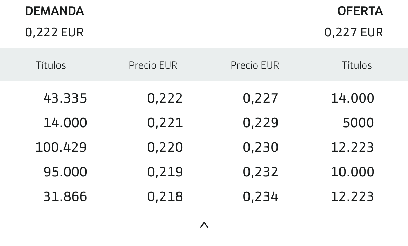Select the 0,221 bid price

[x=165, y=123]
